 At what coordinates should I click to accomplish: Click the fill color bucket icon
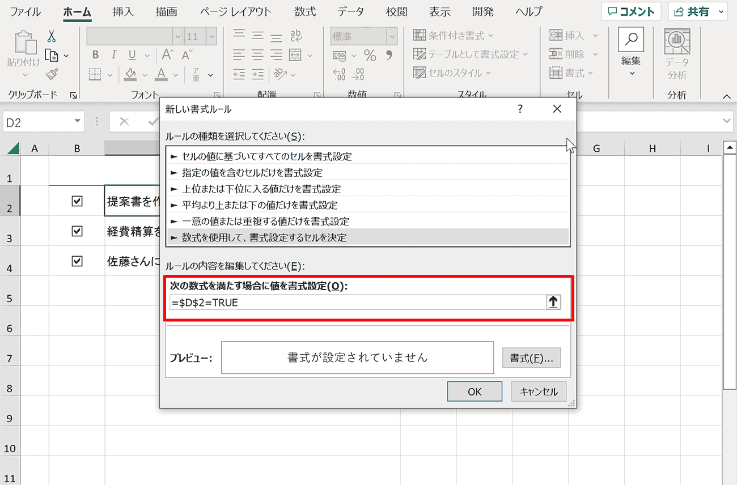(131, 74)
